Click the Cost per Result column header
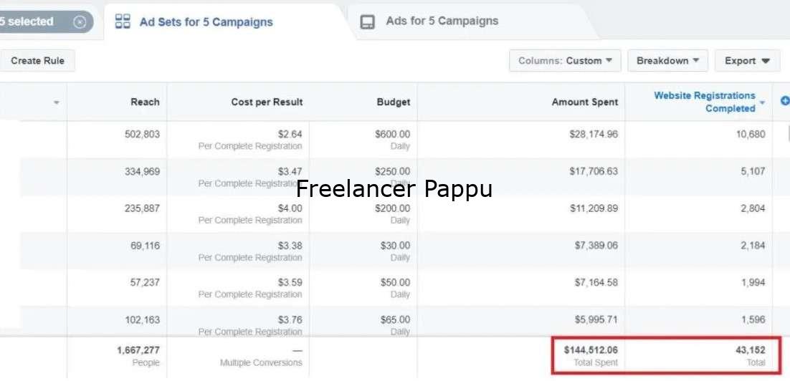The width and height of the screenshot is (790, 381). [x=267, y=102]
